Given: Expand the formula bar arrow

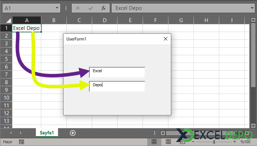Looking at the screenshot, I should coord(252,8).
